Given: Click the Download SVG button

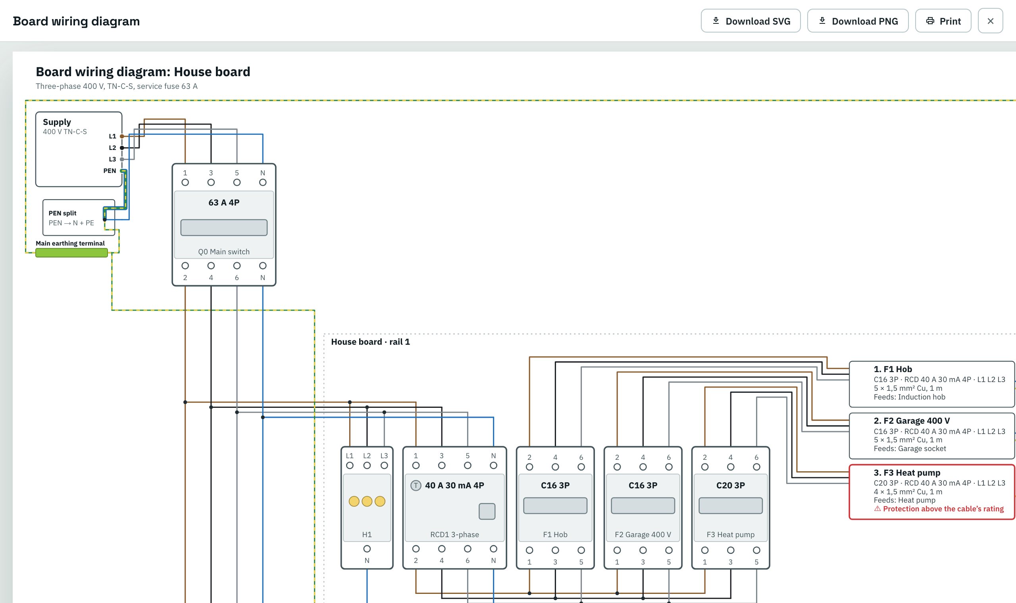Looking at the screenshot, I should (x=750, y=21).
